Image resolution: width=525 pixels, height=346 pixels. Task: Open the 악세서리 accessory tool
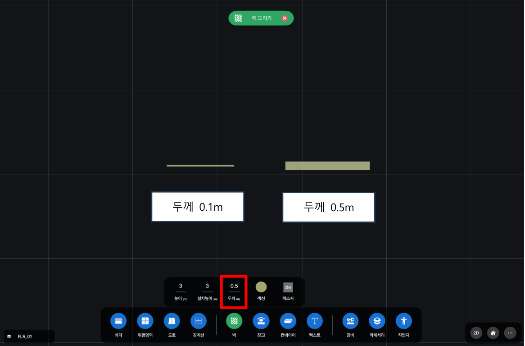377,321
